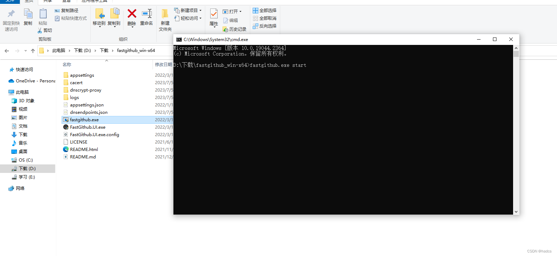Select the appsettings.json file
The image size is (557, 256).
click(84, 105)
